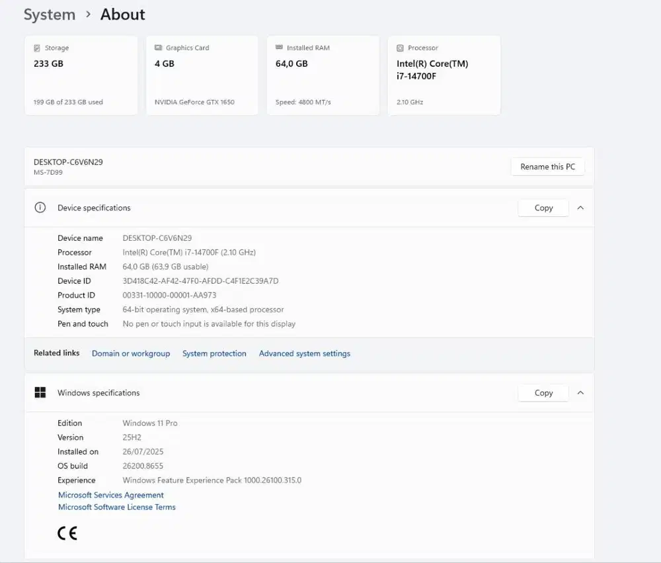Select OS build value 26200.8655
This screenshot has width=661, height=563.
pyautogui.click(x=143, y=466)
